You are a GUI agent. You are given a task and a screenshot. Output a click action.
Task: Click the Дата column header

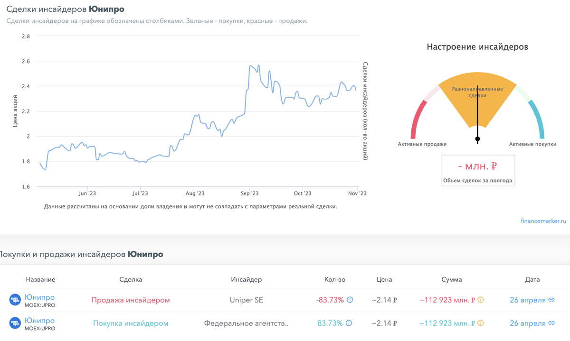tap(532, 279)
